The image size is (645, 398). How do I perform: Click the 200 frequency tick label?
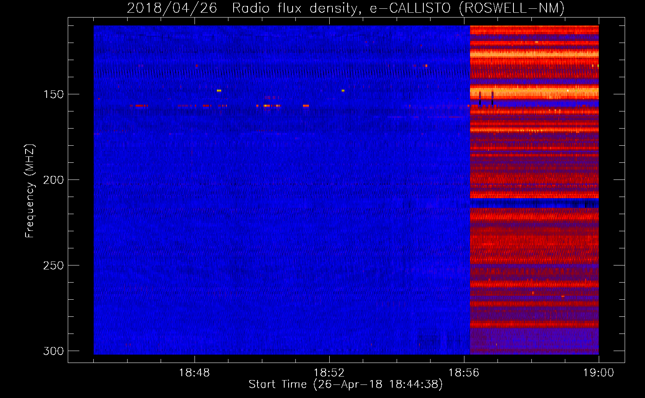click(x=53, y=180)
